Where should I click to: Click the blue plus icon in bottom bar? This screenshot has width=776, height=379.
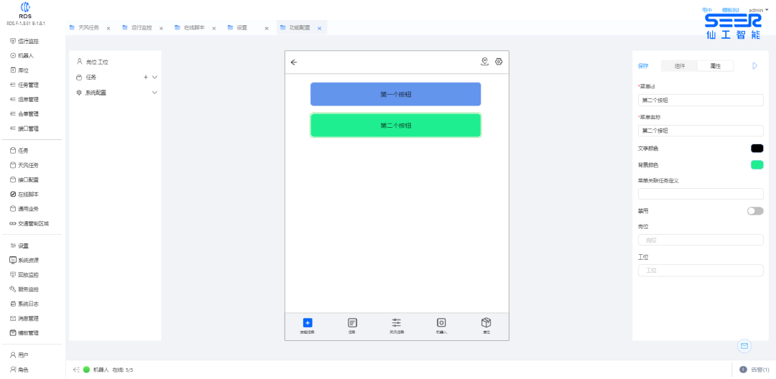coord(308,323)
